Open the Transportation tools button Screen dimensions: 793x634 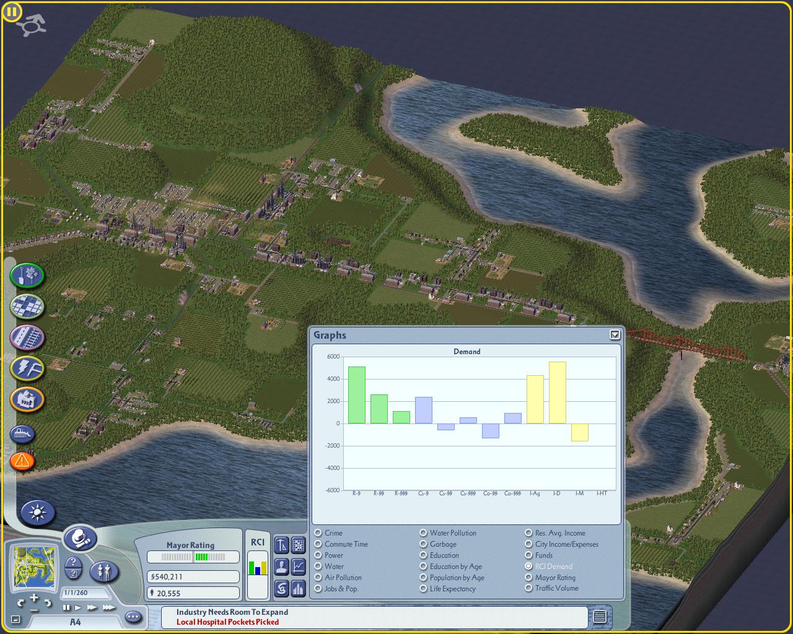(27, 338)
